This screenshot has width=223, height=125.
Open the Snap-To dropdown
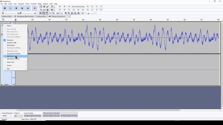pos(18,116)
